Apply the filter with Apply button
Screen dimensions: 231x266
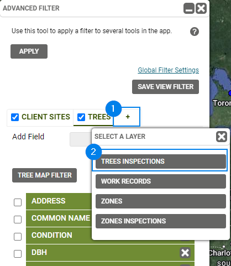pos(29,51)
